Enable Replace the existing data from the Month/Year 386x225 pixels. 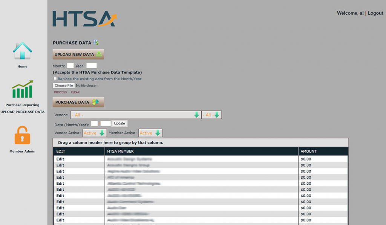tap(55, 78)
